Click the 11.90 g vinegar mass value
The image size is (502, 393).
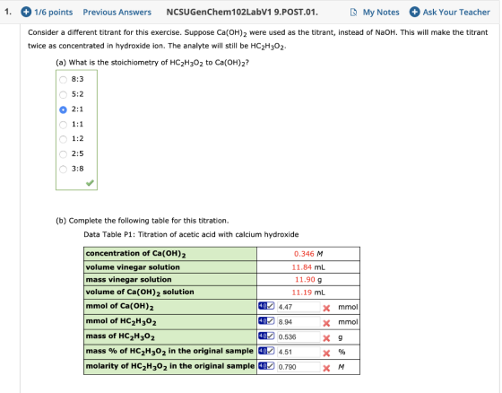(x=308, y=280)
